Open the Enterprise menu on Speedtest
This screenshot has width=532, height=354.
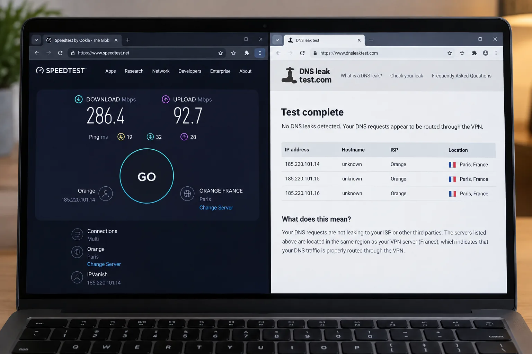(220, 71)
